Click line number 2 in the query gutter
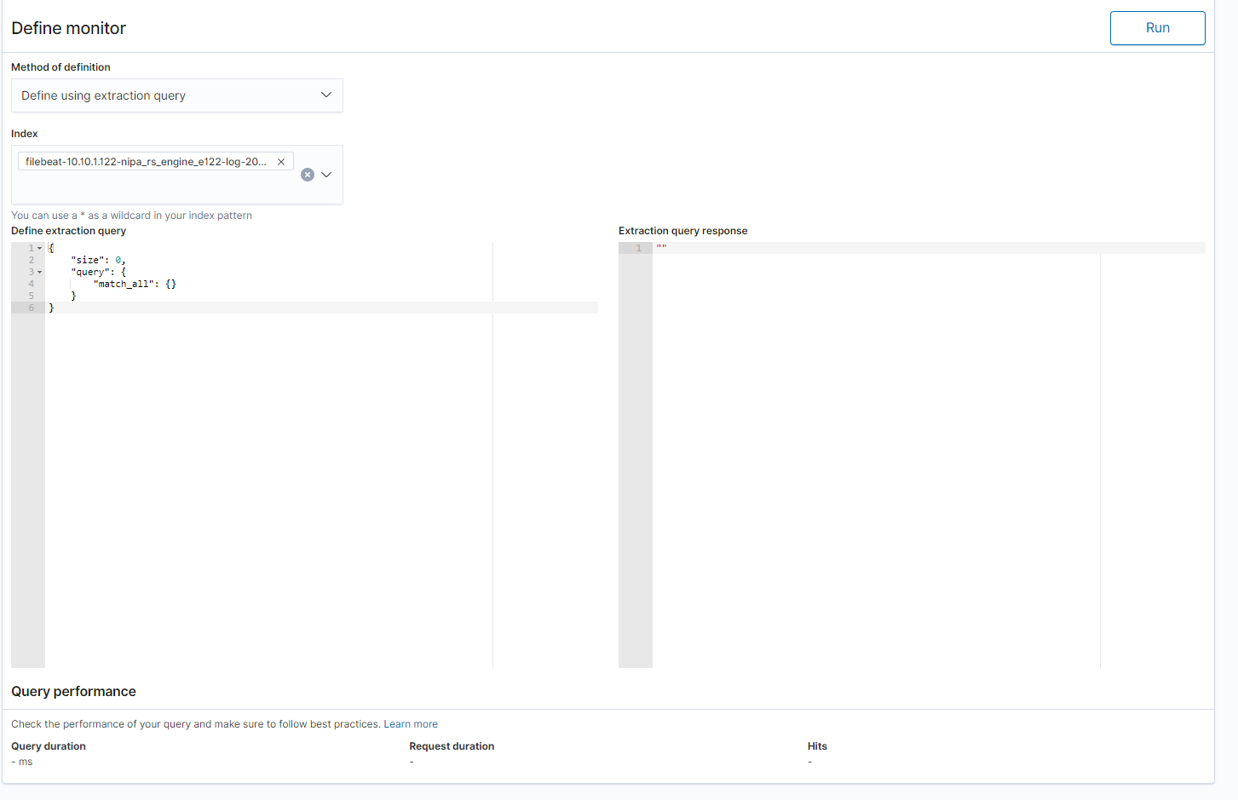 coord(31,260)
